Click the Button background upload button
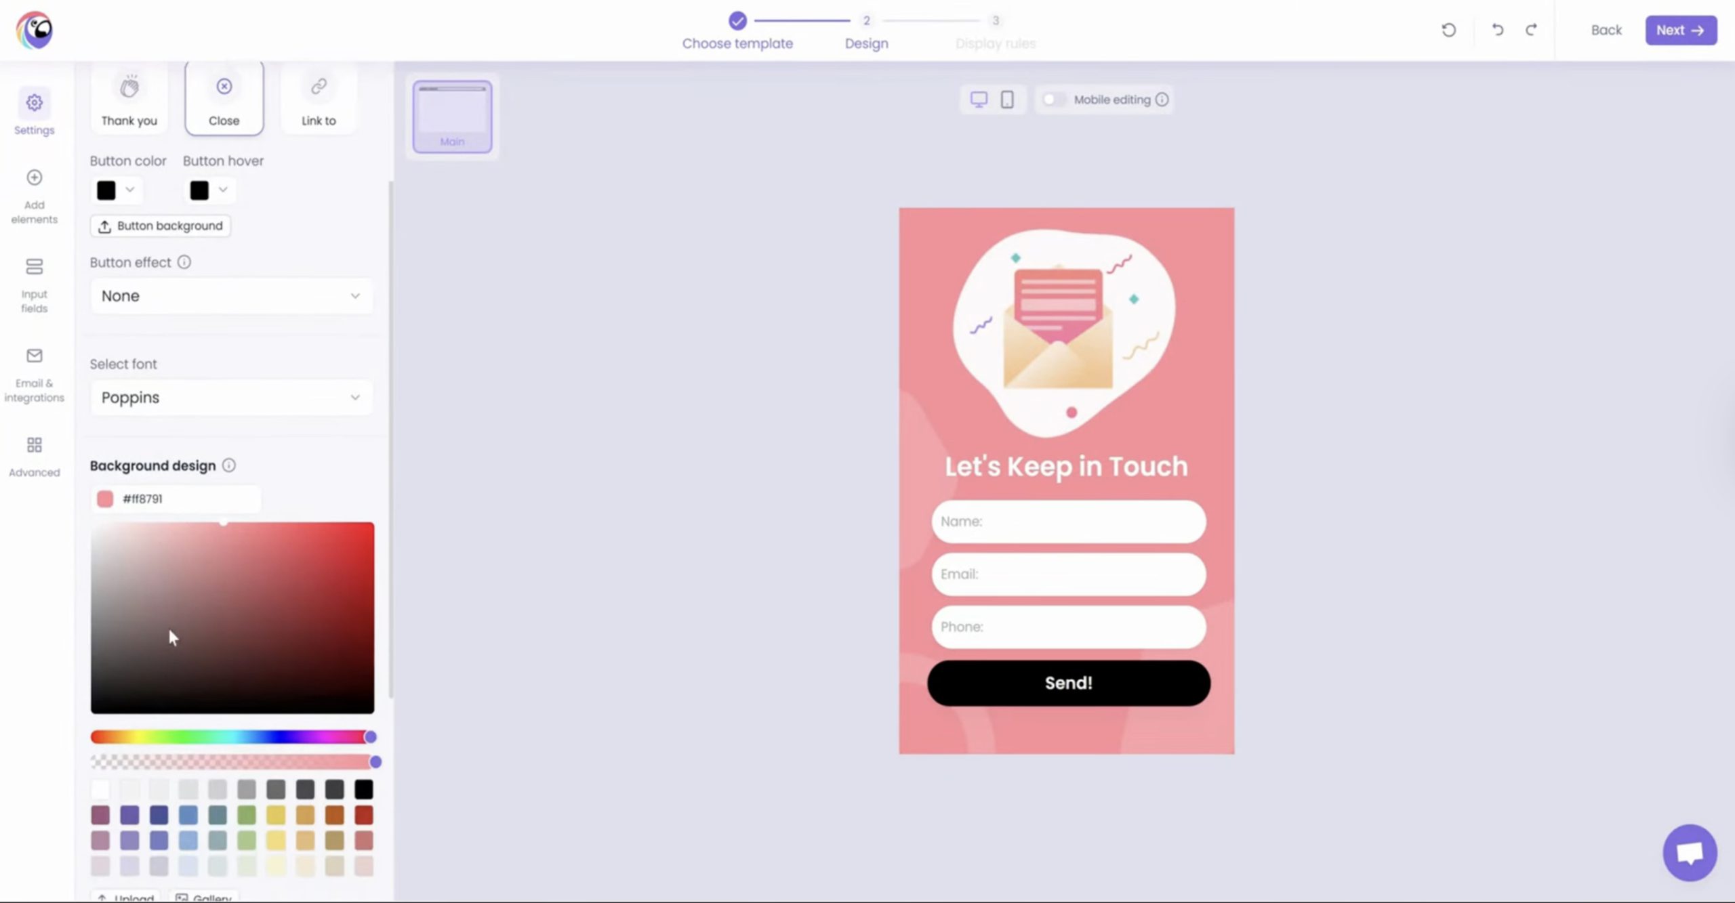Image resolution: width=1735 pixels, height=903 pixels. [161, 226]
